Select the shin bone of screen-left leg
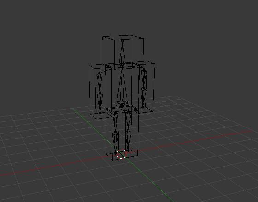The image size is (258, 202). coord(115,142)
